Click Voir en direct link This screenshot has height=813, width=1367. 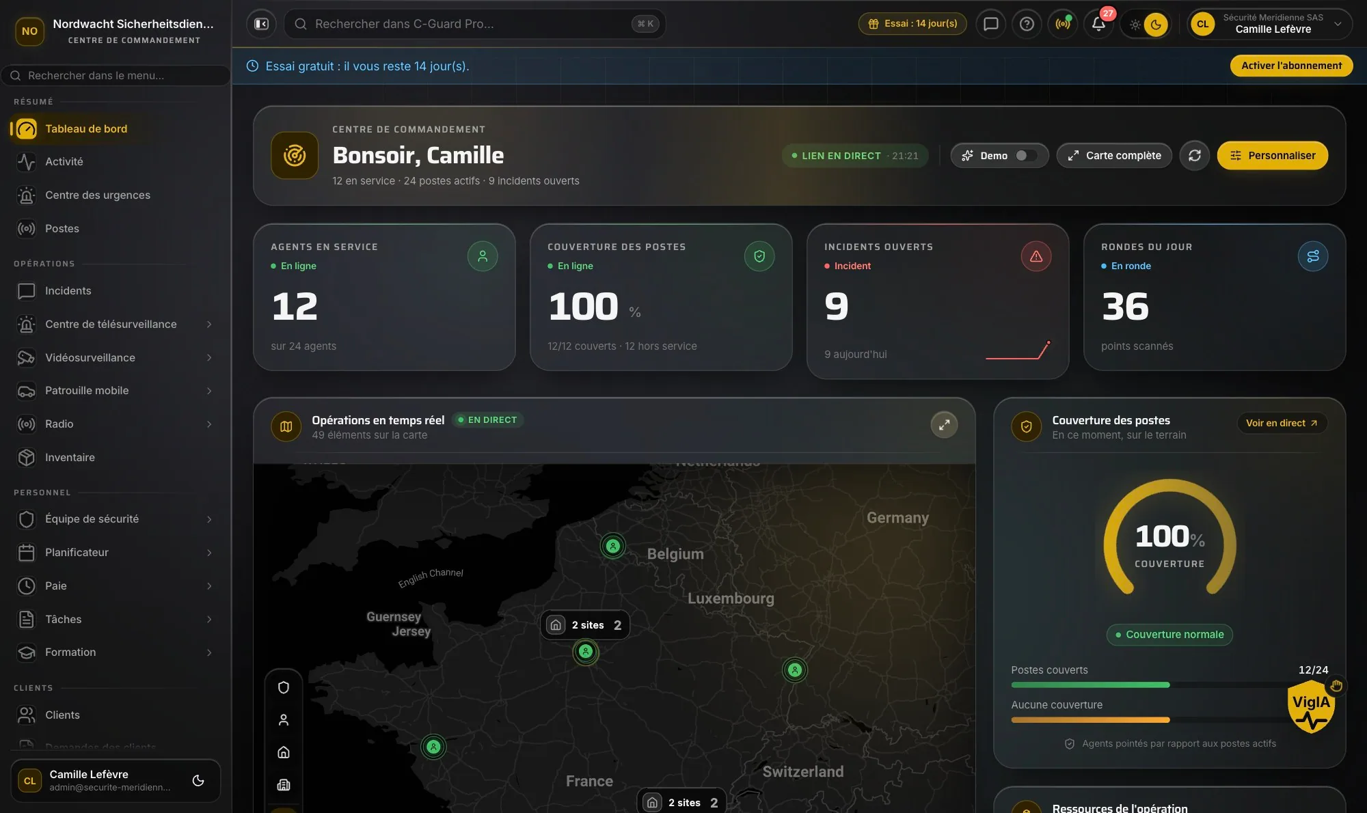pos(1282,423)
